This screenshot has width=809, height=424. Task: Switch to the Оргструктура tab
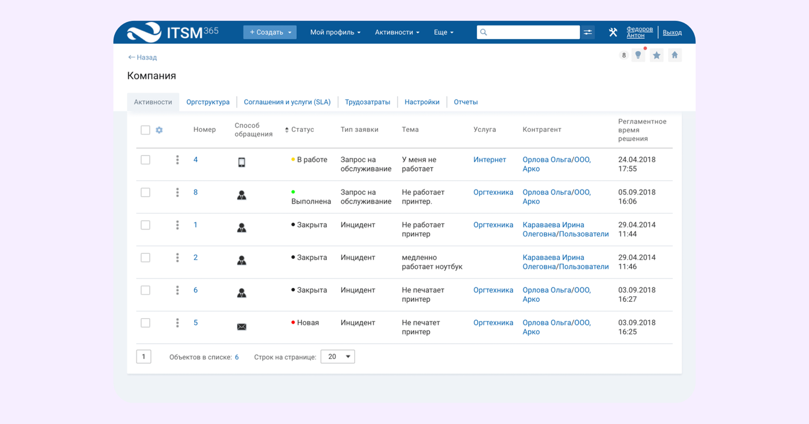point(208,102)
